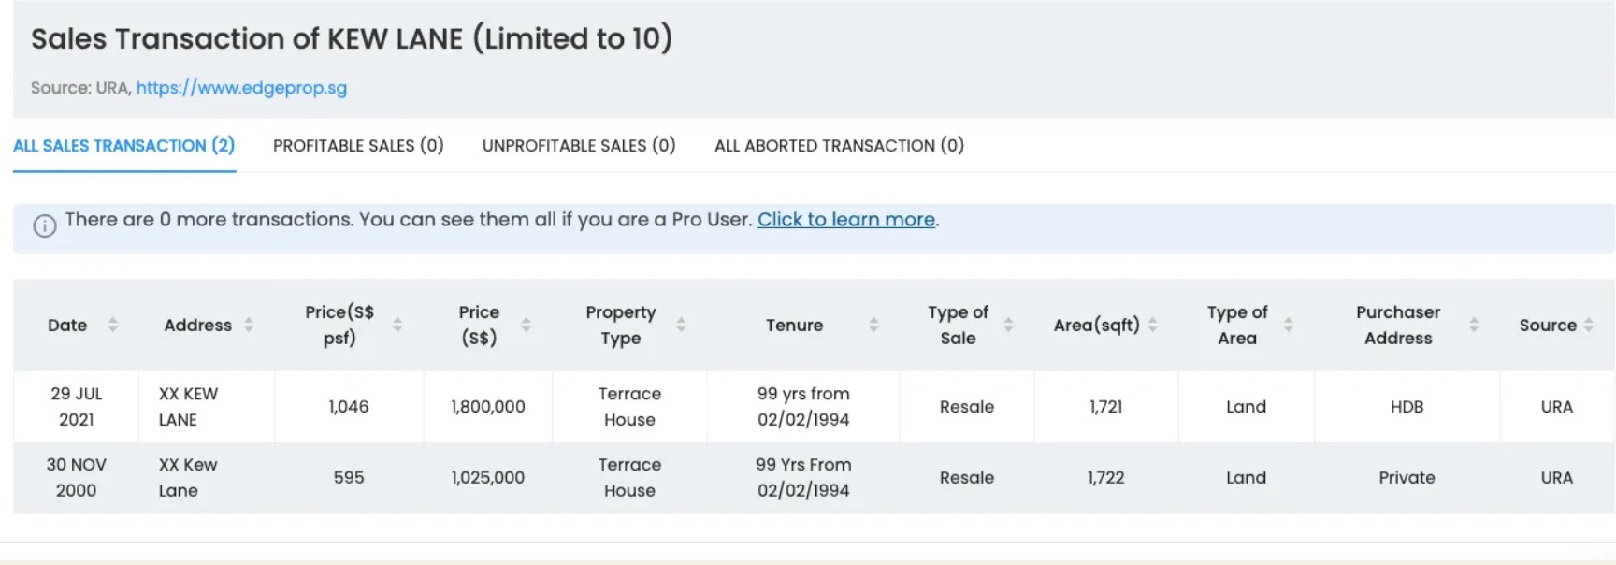Open the All Sales Transaction tab
The image size is (1616, 565).
(123, 146)
